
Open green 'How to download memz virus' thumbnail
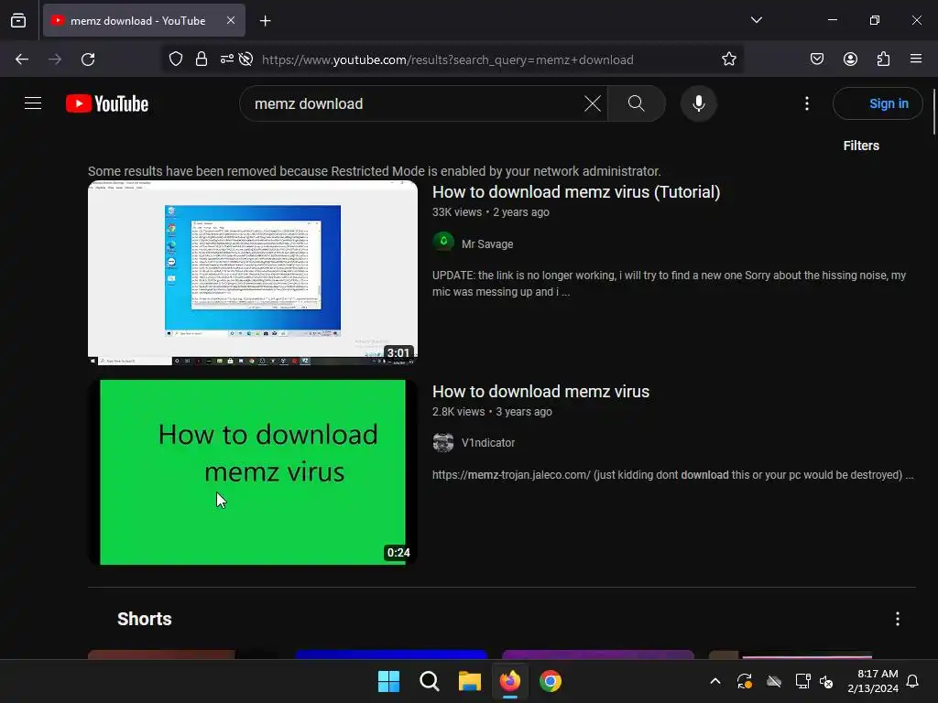point(253,472)
